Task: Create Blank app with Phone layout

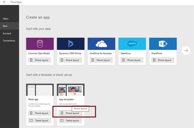Action: [x=40, y=113]
